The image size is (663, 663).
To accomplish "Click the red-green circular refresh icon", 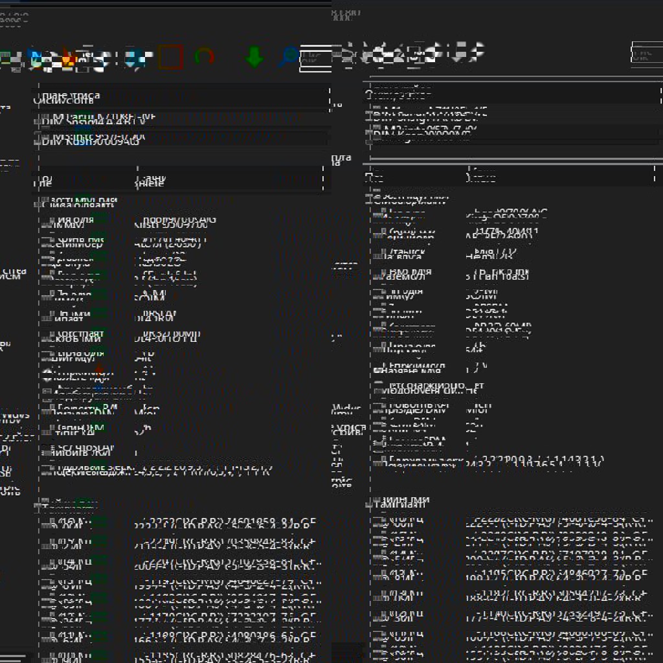I will pyautogui.click(x=205, y=58).
